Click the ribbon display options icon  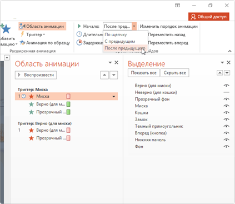click(x=177, y=6)
